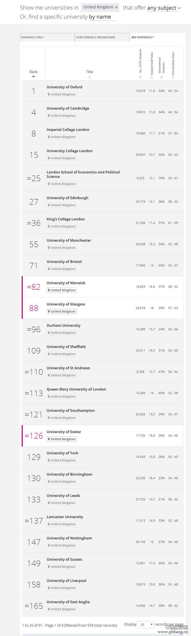
Task: Open the University of Cambridge link
Action: tap(68, 108)
